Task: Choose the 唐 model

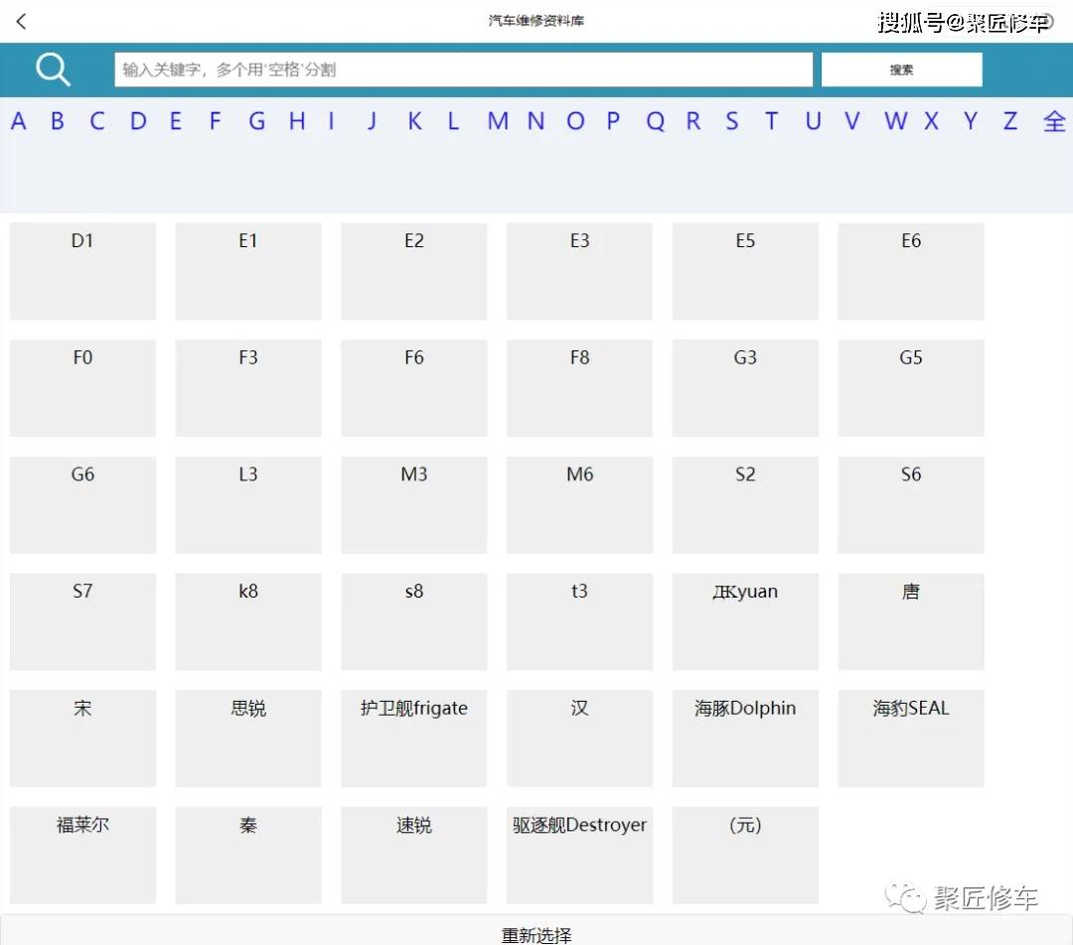Action: (911, 621)
